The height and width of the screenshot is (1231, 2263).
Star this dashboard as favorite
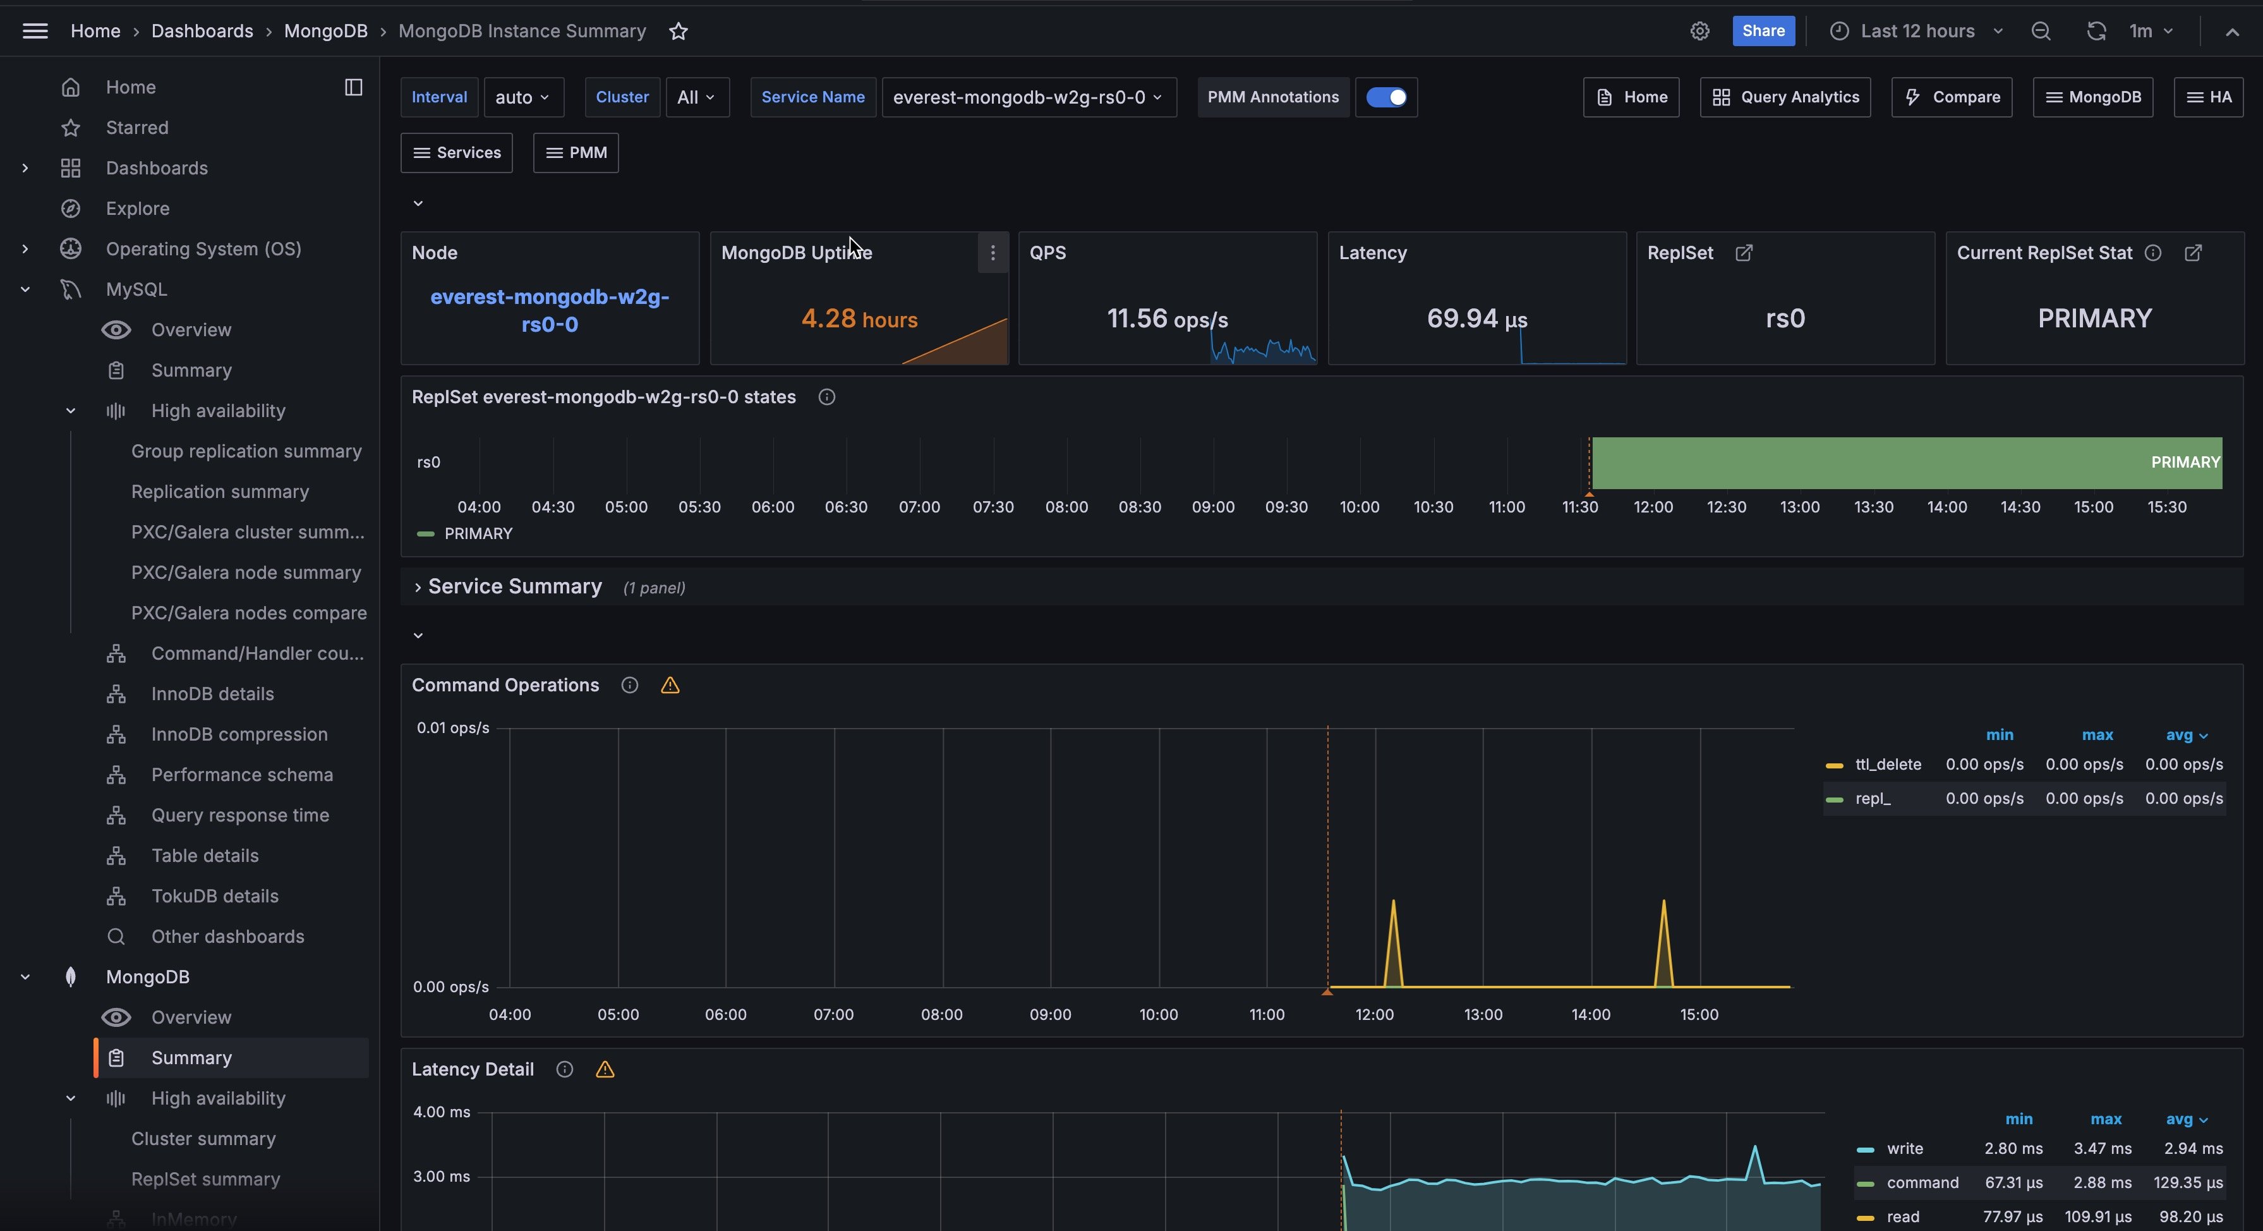[678, 32]
